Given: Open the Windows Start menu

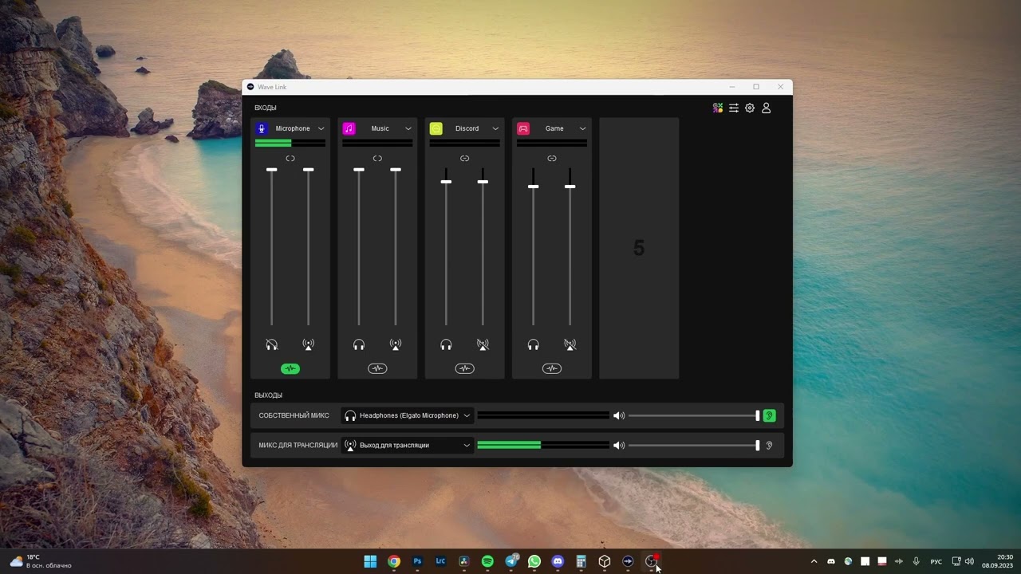Looking at the screenshot, I should coord(370,561).
